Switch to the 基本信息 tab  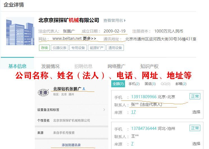tap(17, 66)
